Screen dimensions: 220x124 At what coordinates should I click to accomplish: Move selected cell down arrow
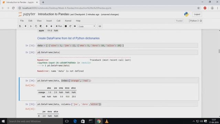click(51, 26)
